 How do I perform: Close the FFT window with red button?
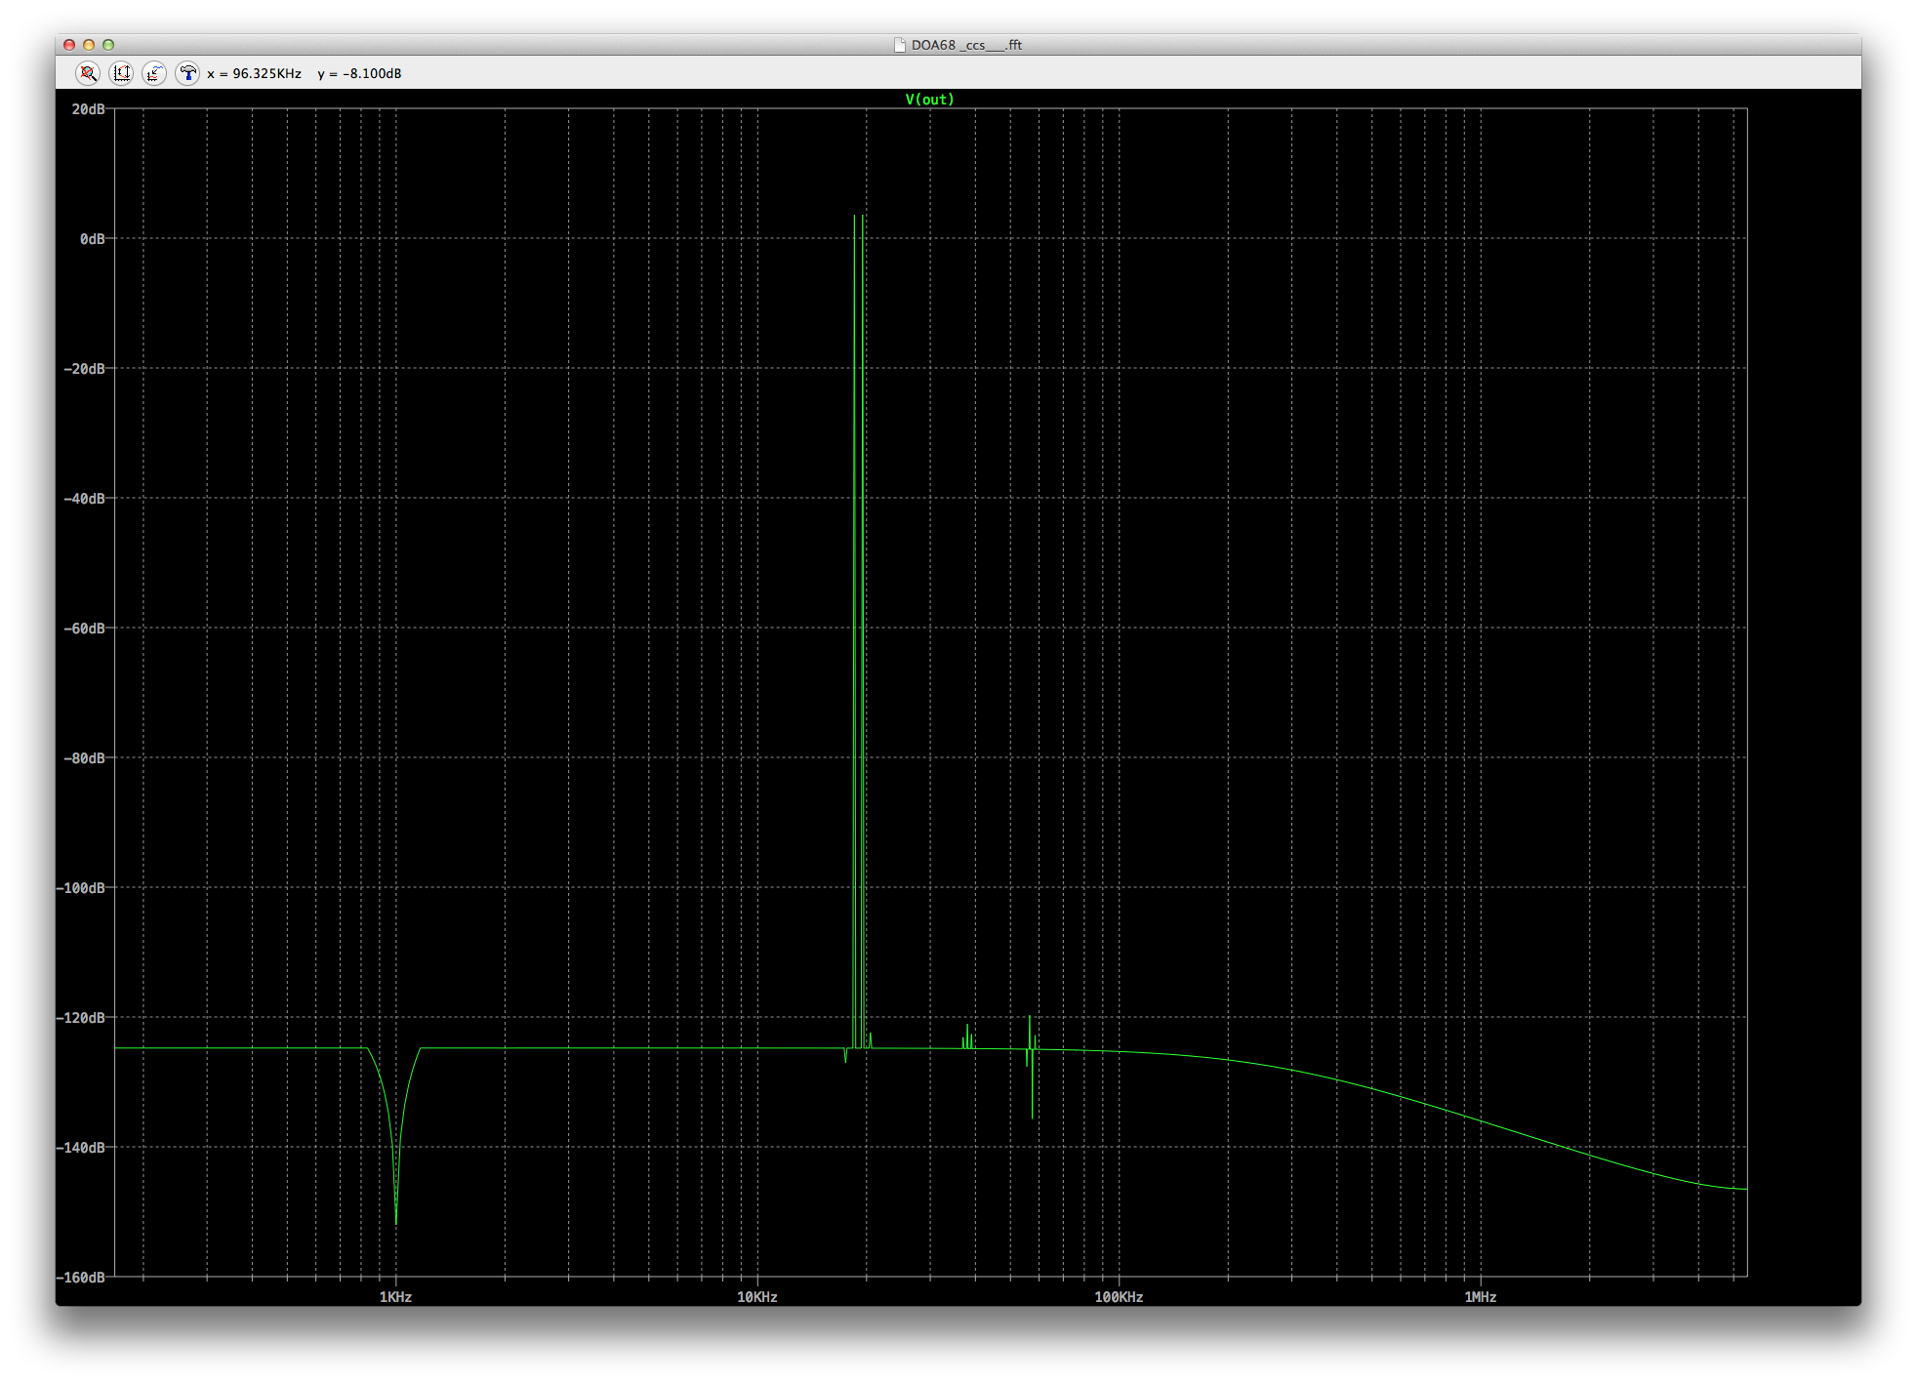coord(69,45)
